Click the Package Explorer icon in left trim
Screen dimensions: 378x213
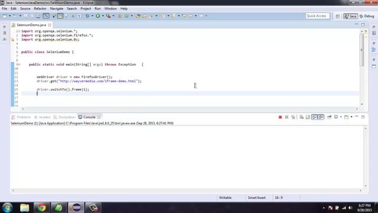(5, 33)
